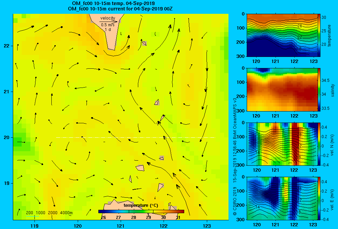Click the vertical "© CSIRO 2019" copyright text
338x229 pixels.
[x=235, y=201]
